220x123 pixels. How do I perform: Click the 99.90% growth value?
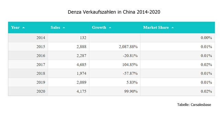[131, 91]
